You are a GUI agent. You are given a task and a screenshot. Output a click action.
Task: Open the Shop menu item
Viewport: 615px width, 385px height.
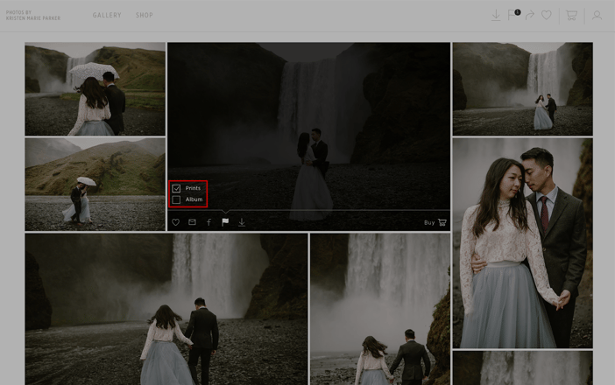click(145, 15)
